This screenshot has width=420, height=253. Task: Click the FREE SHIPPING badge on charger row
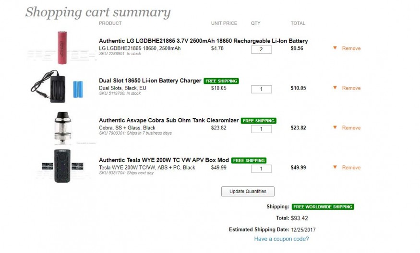(221, 81)
